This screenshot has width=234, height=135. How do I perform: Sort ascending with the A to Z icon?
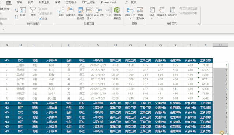tap(16, 10)
